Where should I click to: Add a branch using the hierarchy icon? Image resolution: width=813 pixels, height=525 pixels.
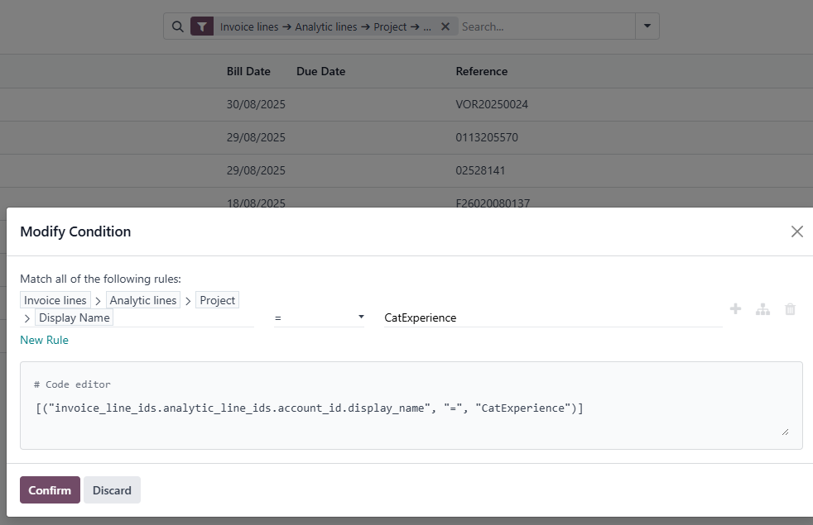coord(762,309)
